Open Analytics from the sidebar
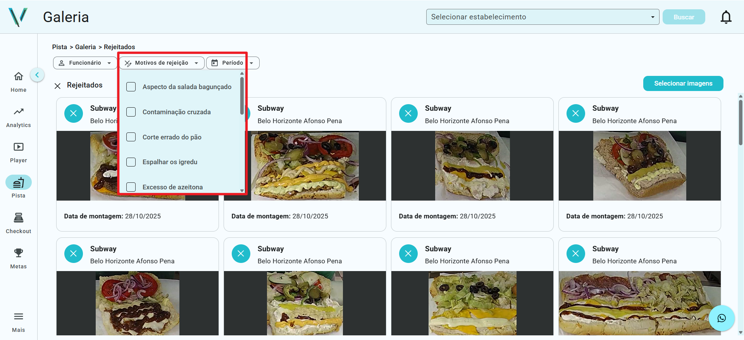Screen dimensions: 744x340 [x=19, y=117]
